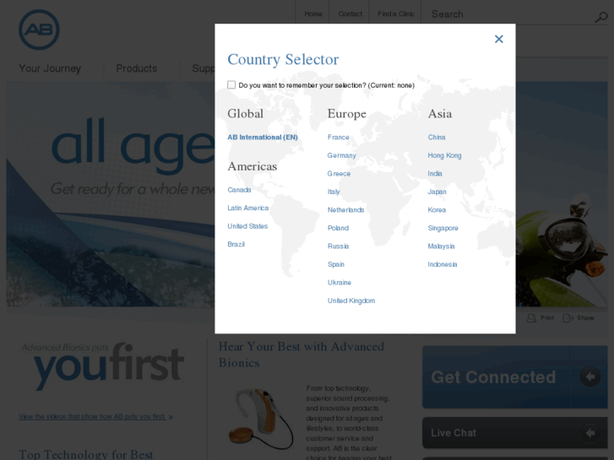Pick Greece from Europe list

340,174
